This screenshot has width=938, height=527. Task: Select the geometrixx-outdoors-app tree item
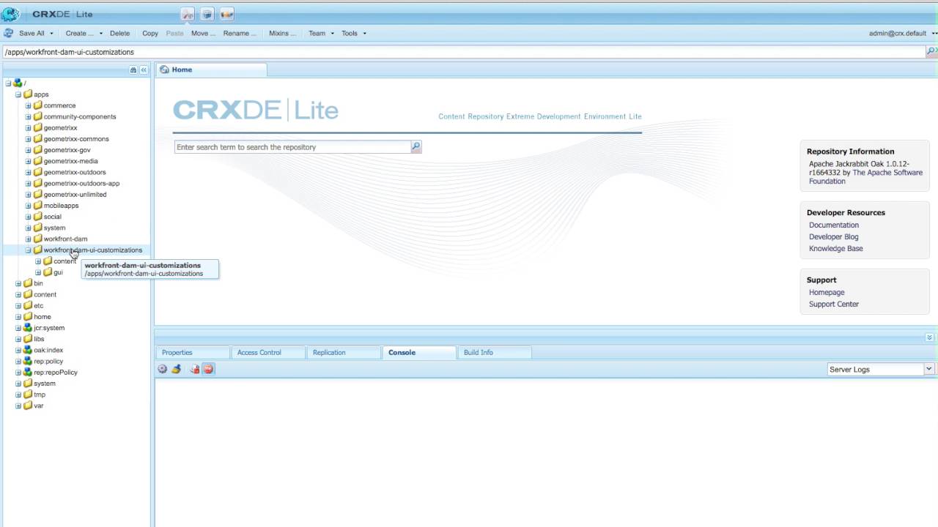[81, 183]
